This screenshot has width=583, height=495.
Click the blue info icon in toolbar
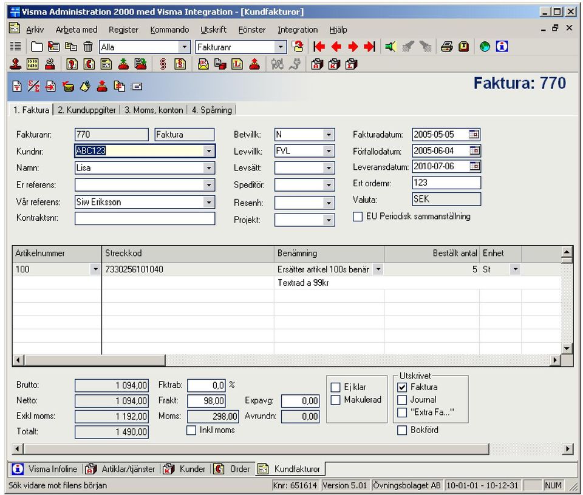(502, 47)
